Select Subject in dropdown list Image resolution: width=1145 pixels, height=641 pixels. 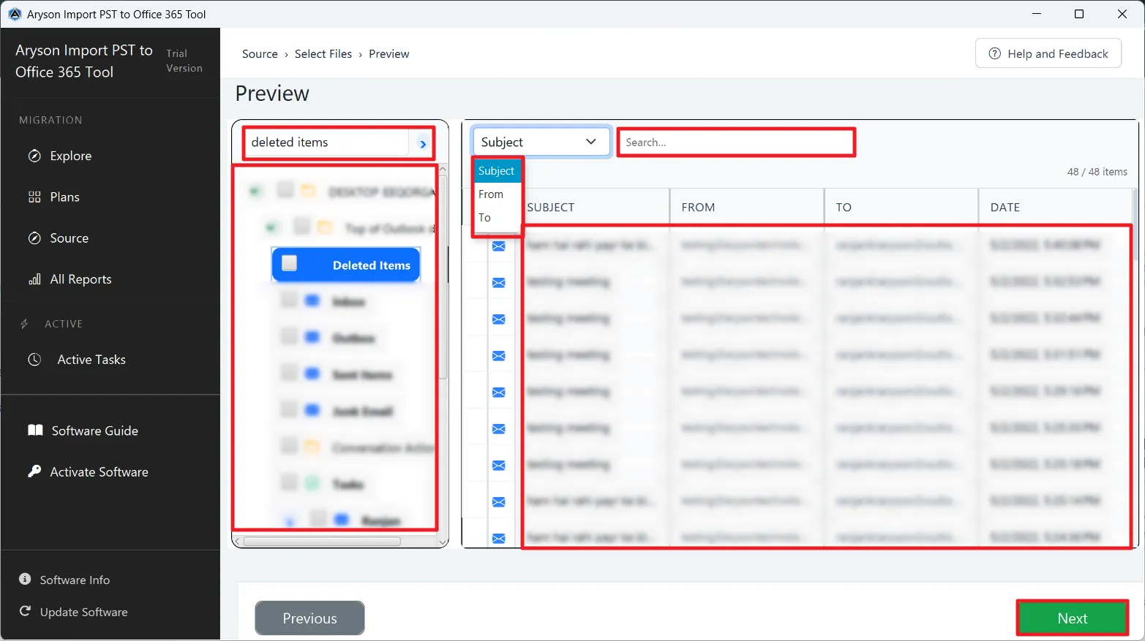497,171
